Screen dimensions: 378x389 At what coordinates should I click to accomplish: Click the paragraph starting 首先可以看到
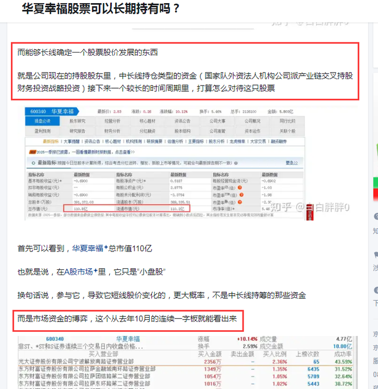[x=85, y=248]
